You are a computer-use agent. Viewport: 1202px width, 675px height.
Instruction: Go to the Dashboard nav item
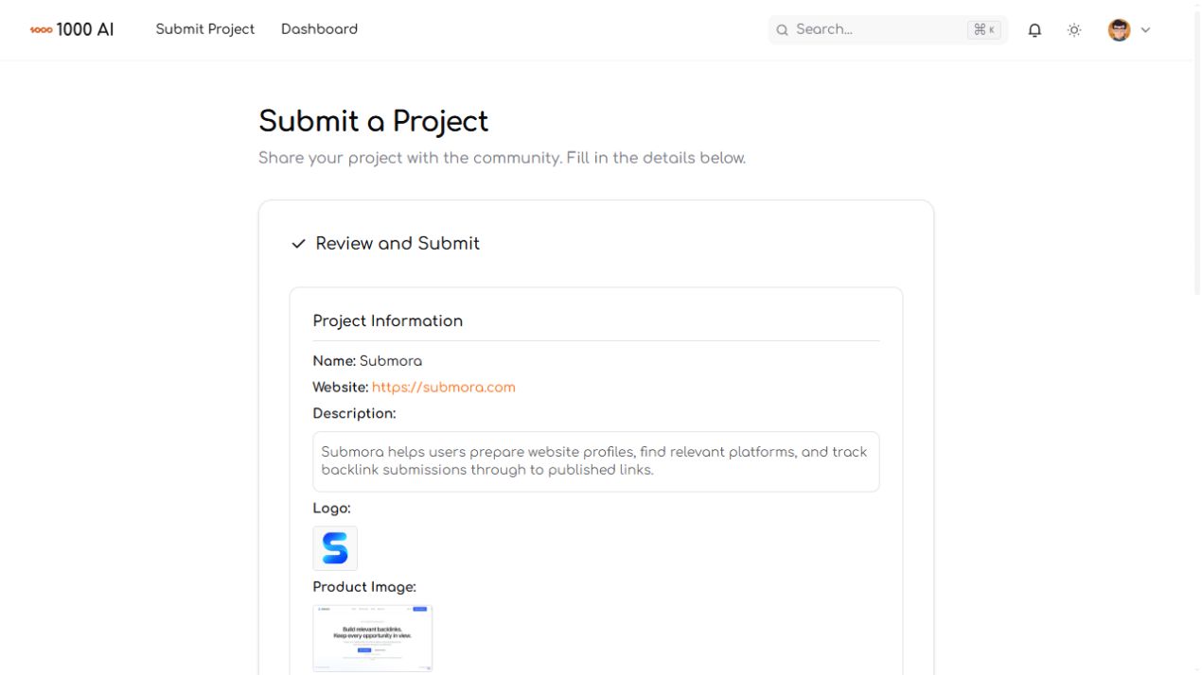[319, 29]
